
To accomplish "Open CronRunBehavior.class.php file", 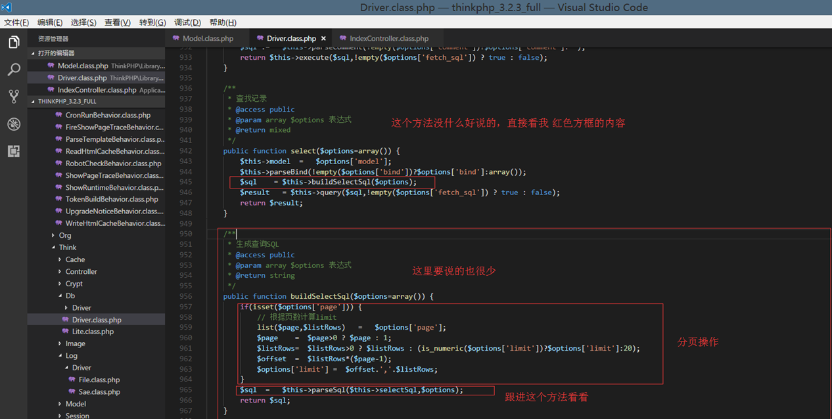I will [x=108, y=115].
